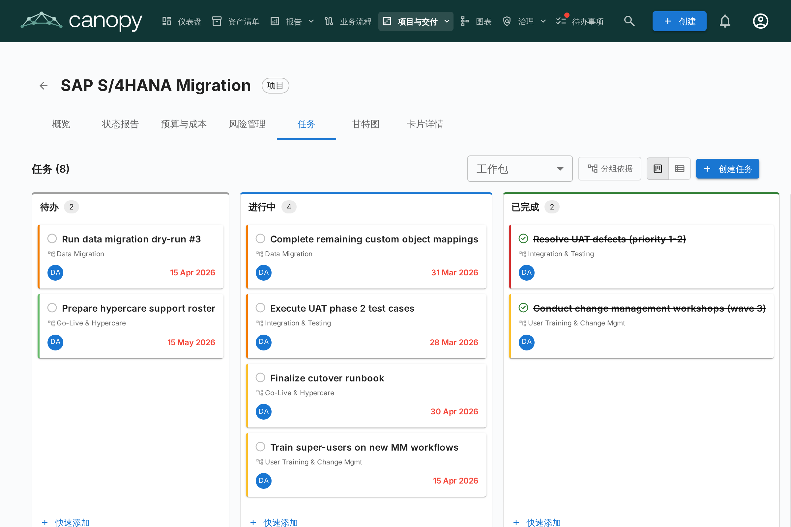Expand the 项目与交付 menu chevron
791x527 pixels.
(447, 21)
